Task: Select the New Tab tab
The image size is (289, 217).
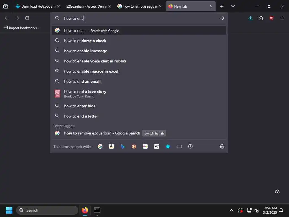Action: pos(191,6)
